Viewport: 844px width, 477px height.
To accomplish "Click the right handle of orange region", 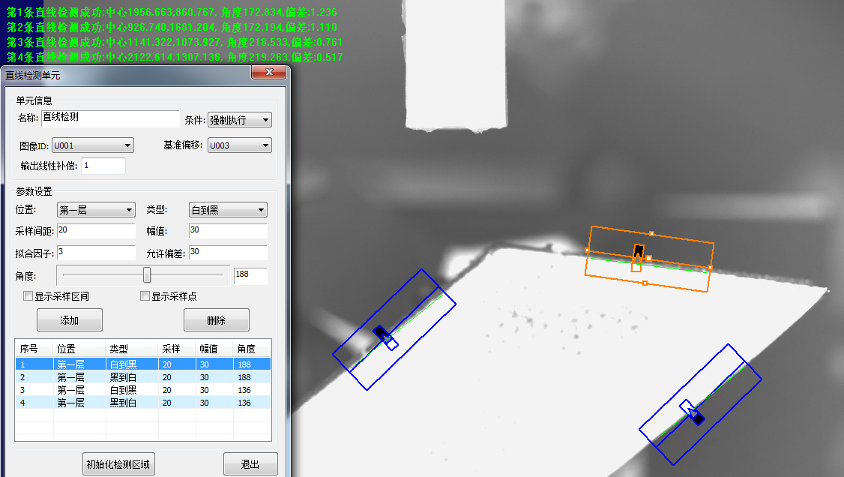I will [x=710, y=267].
